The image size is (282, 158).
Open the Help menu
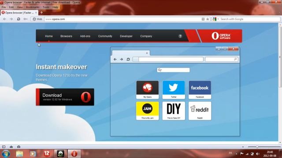[56, 7]
